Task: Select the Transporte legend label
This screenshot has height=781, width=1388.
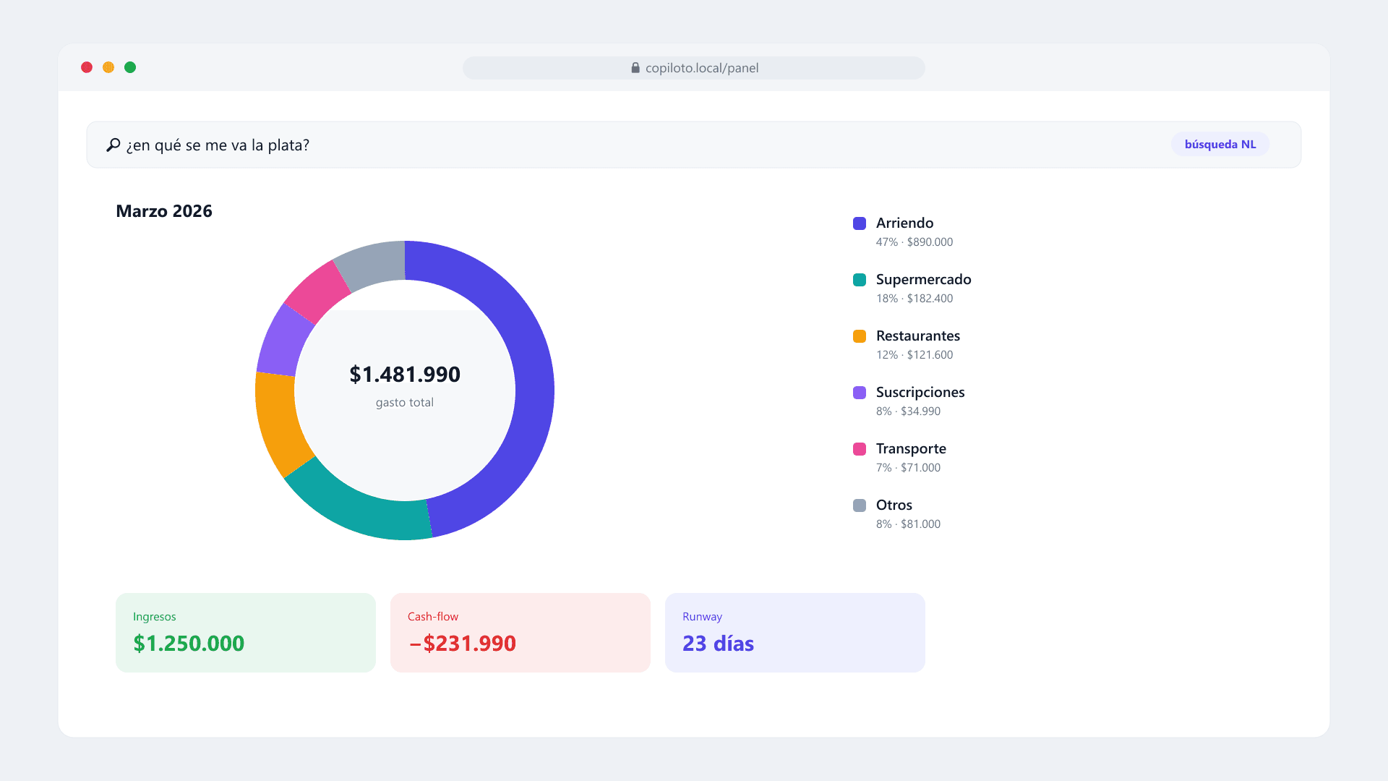Action: 911,448
